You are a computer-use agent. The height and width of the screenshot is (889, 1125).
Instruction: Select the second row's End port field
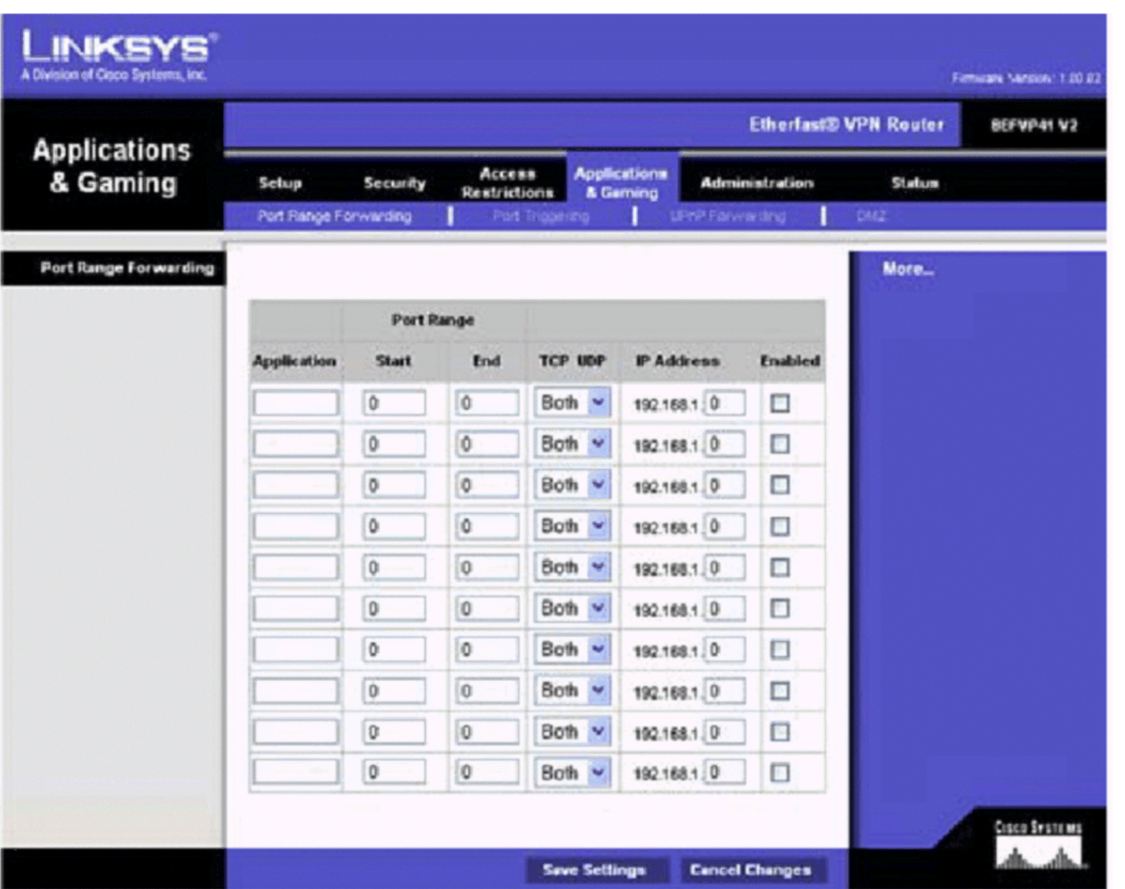pos(488,444)
